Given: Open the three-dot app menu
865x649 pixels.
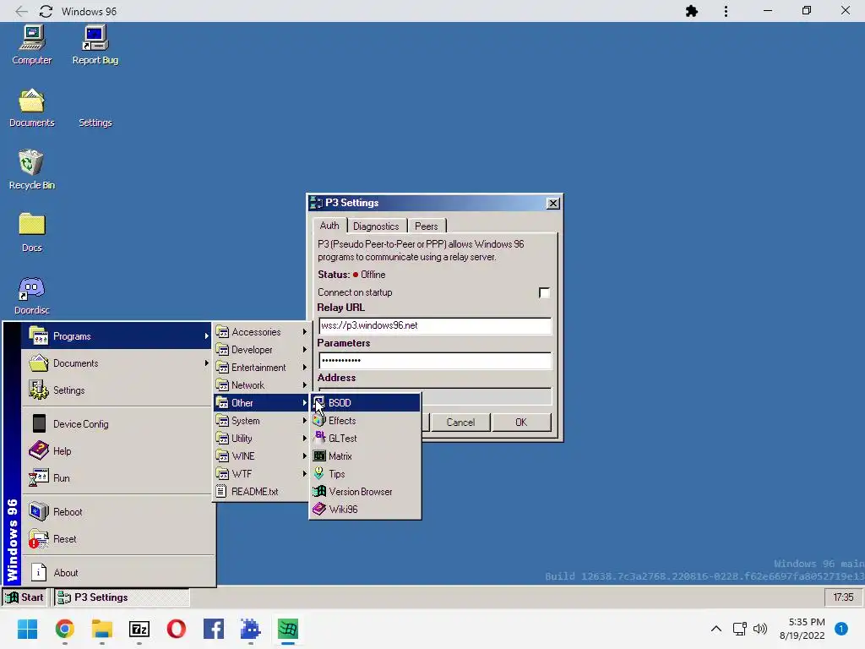Looking at the screenshot, I should (726, 11).
